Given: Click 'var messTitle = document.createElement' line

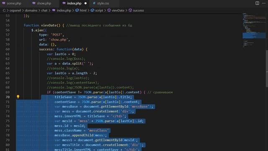Looking at the screenshot, I should 99,145.
